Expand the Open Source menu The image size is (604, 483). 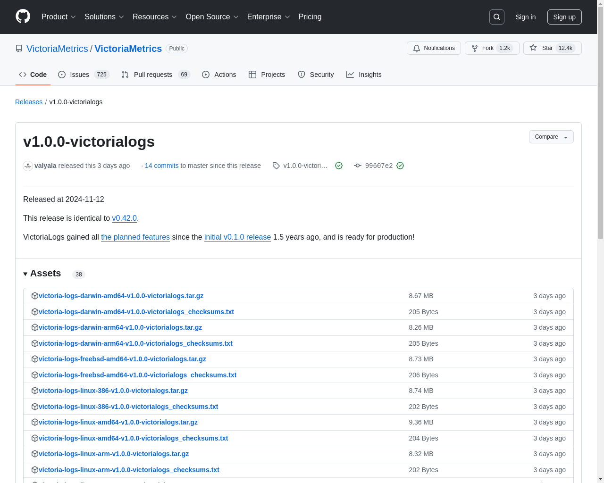coord(212,17)
